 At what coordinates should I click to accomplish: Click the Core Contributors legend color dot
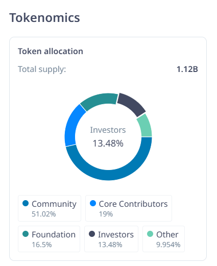(x=93, y=203)
